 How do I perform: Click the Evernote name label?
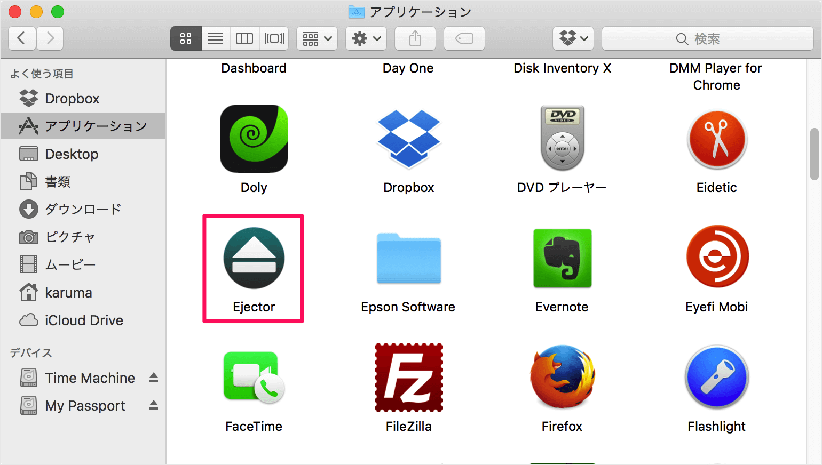[x=562, y=307]
